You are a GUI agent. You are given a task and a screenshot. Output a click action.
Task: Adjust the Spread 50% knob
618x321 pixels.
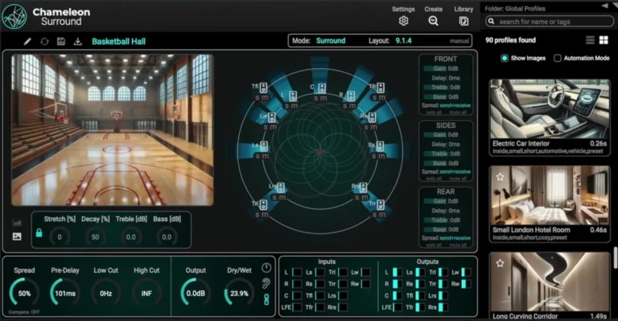click(24, 293)
